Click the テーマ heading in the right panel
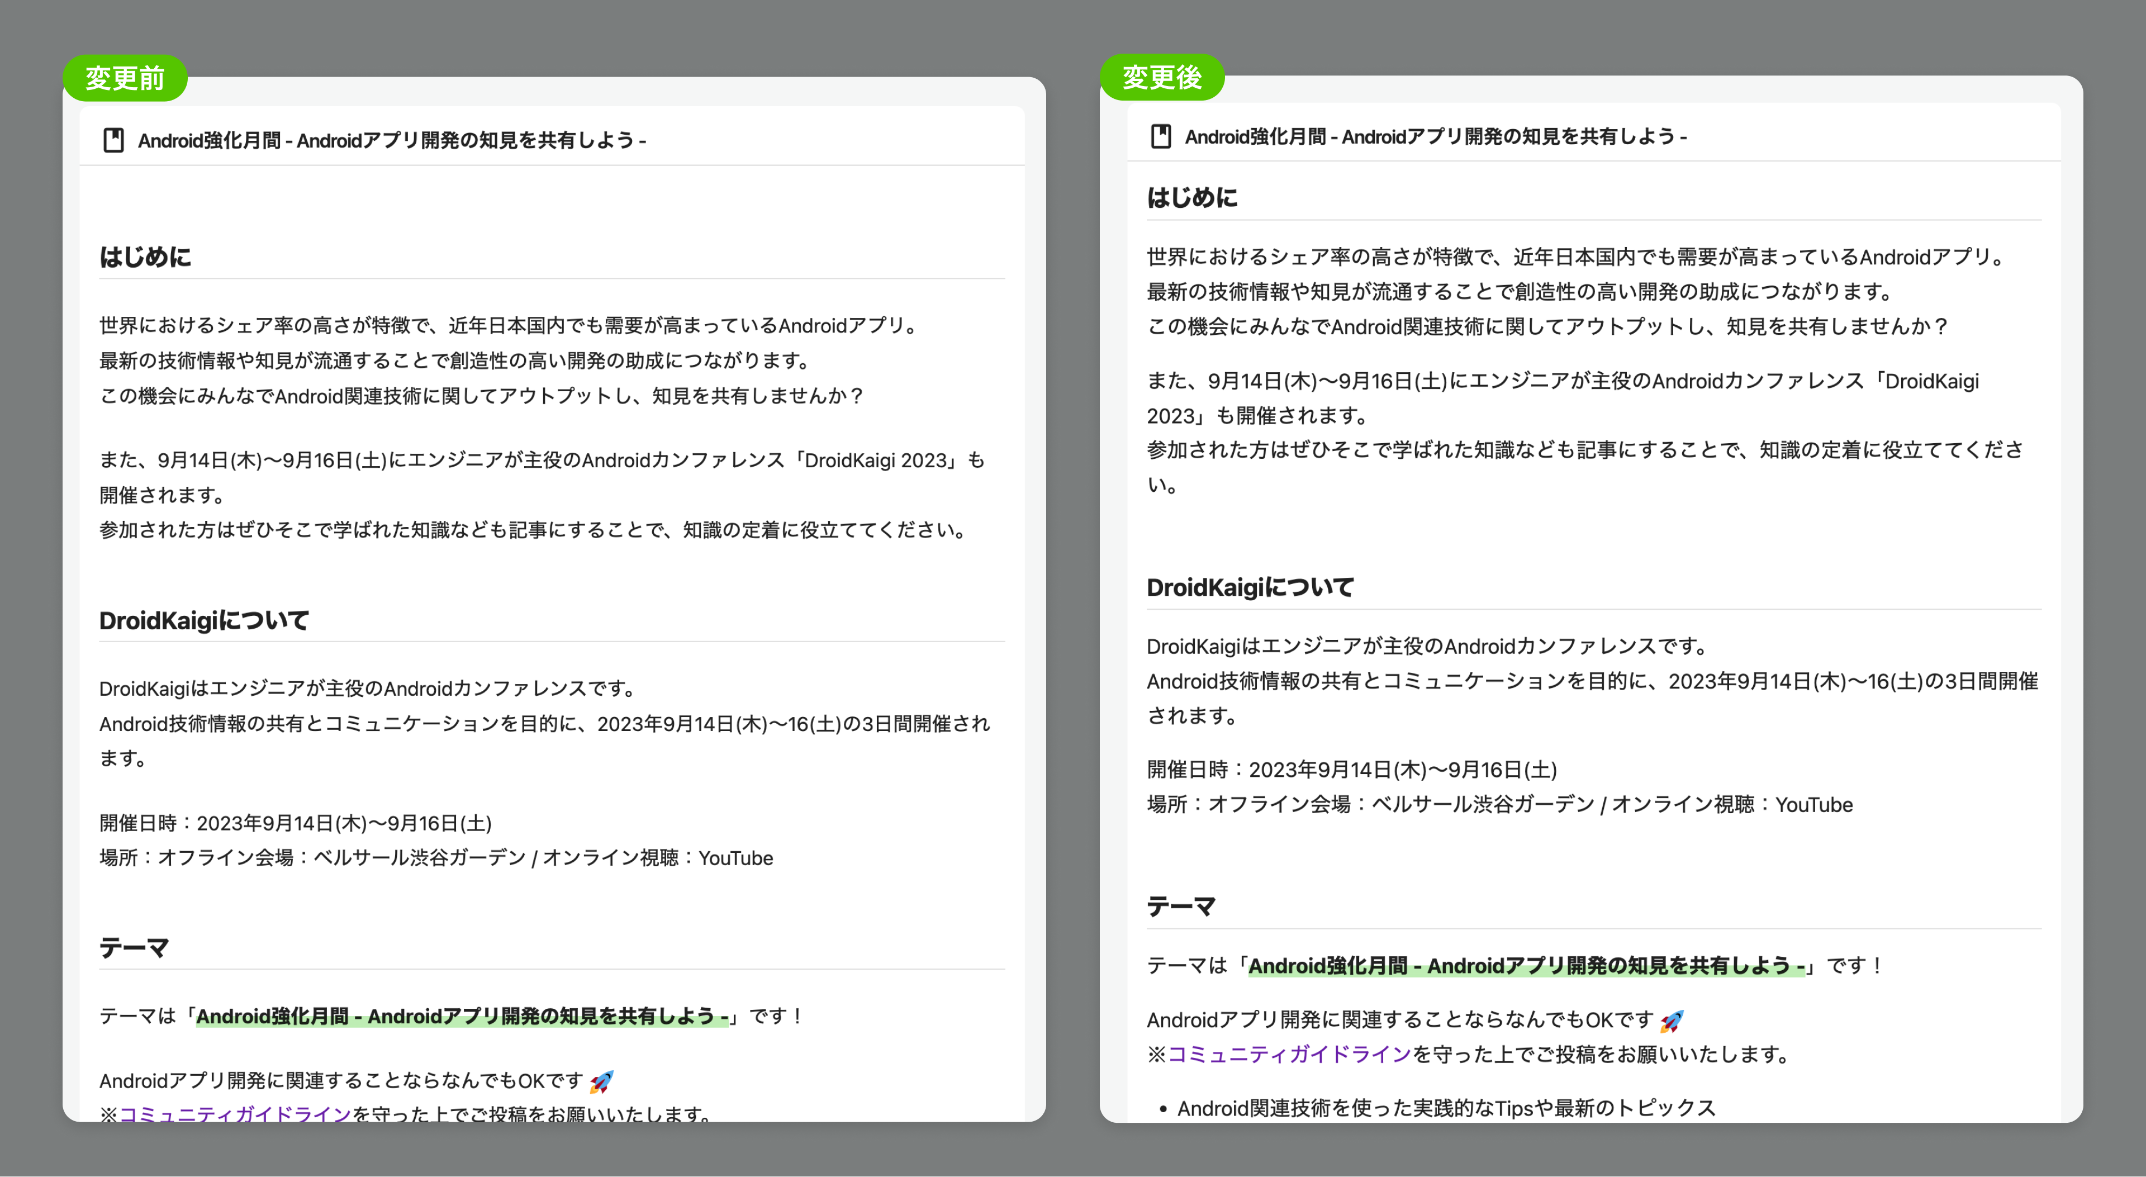2146x1177 pixels. pyautogui.click(x=1180, y=907)
